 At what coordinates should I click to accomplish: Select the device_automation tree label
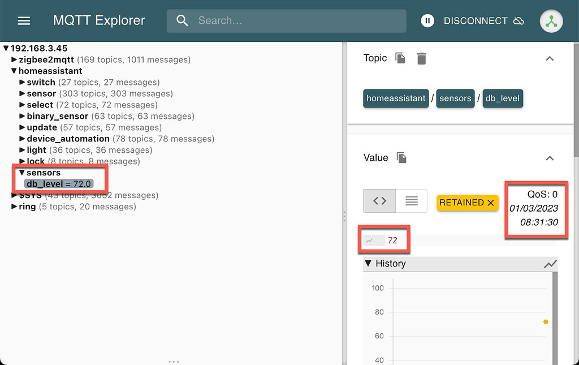pyautogui.click(x=68, y=139)
